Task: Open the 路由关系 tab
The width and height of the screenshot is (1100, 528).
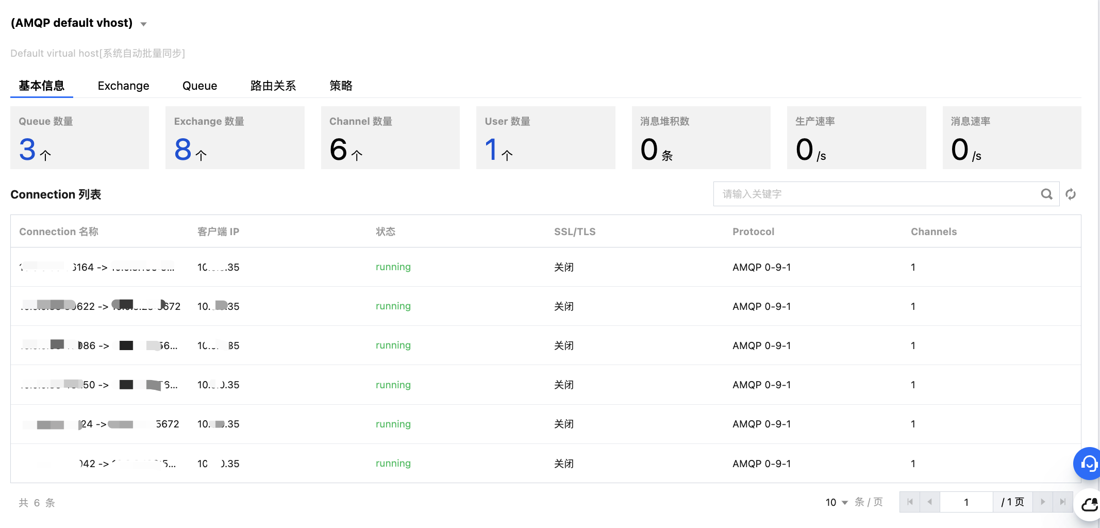Action: 273,86
